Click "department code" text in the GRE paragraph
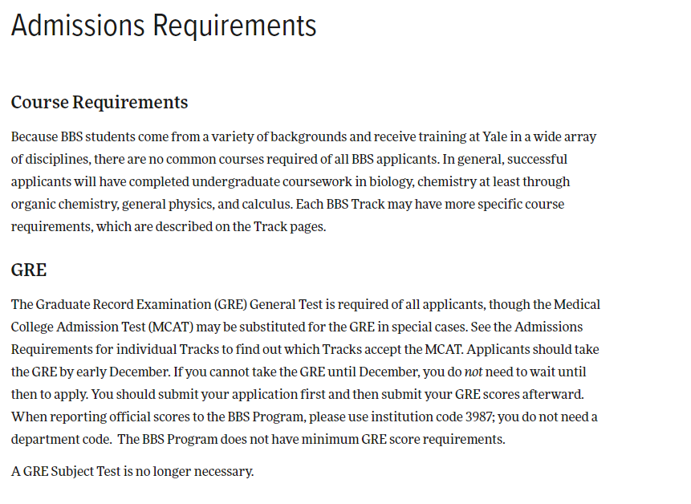Screen dimensions: 691x504 pos(60,439)
